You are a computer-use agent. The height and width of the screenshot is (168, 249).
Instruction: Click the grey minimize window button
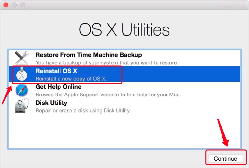[14, 5]
